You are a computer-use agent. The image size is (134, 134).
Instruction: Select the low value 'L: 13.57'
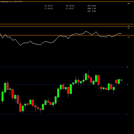pyautogui.click(x=70, y=9)
